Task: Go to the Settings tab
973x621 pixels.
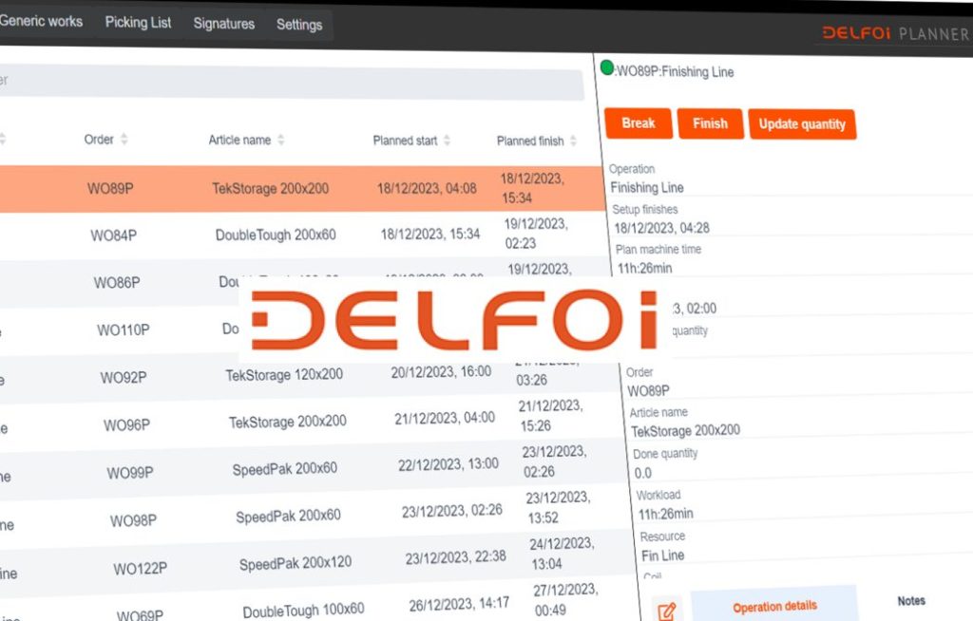Action: pyautogui.click(x=299, y=25)
